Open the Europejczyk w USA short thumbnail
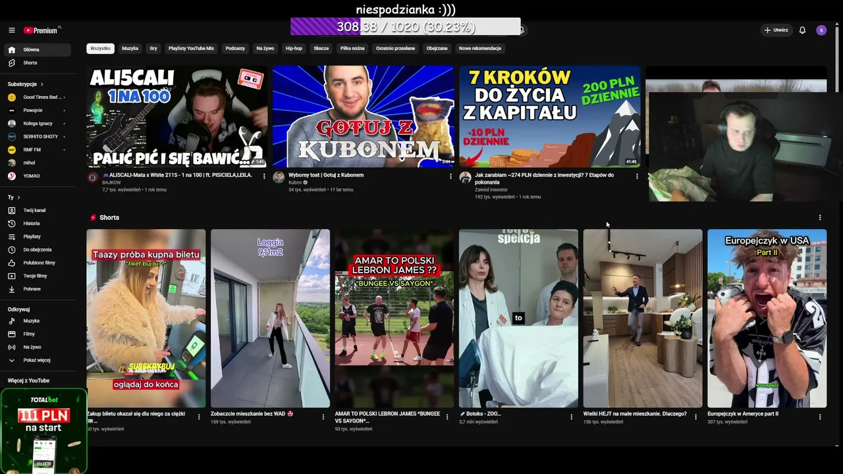 coord(767,319)
